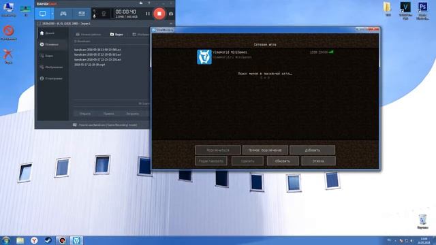
Task: Open Steam from the taskbar
Action: [48, 240]
